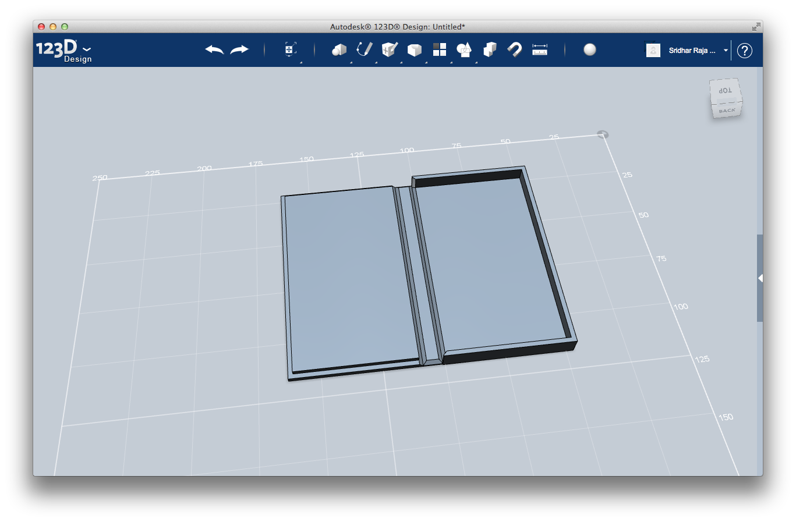Open the Help question mark
Image resolution: width=796 pixels, height=522 pixels.
744,51
